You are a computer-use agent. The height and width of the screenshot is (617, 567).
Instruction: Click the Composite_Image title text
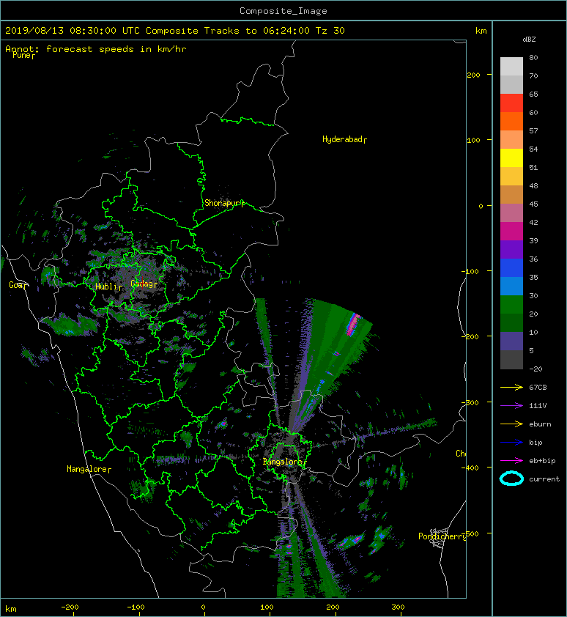coord(283,11)
